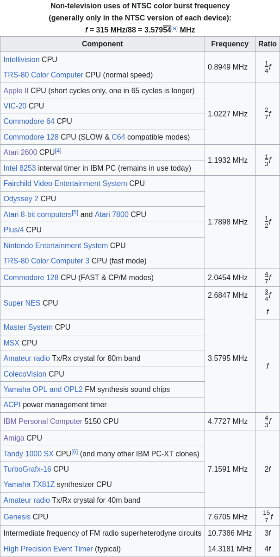Open the MSX link

pos(12,343)
